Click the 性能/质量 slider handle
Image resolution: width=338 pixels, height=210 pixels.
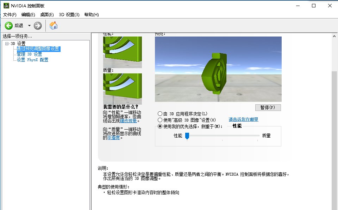187,136
